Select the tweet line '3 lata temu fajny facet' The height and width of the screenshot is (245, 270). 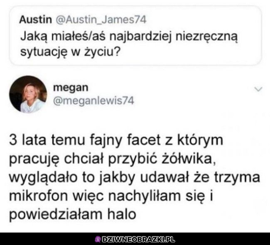pos(85,140)
